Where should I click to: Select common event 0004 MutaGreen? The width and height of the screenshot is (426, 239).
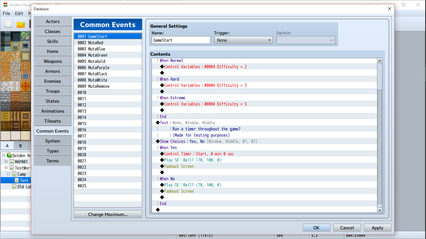point(108,55)
